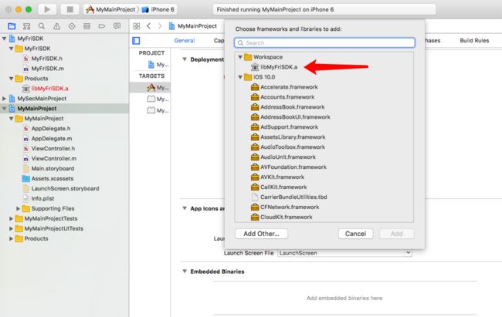Screen dimensions: 502x317
Task: Open the Project navigator icon
Action: (12, 26)
